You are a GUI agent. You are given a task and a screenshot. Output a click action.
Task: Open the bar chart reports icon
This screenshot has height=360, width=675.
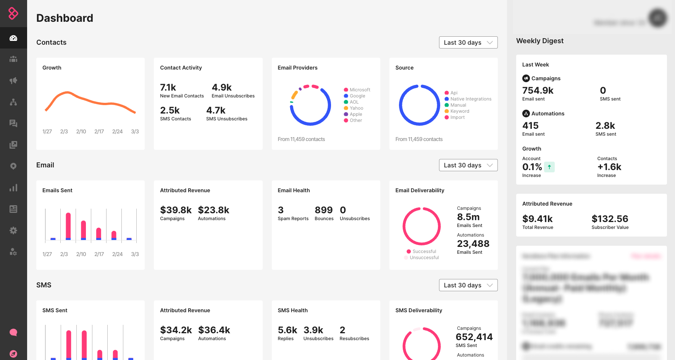[x=13, y=188]
